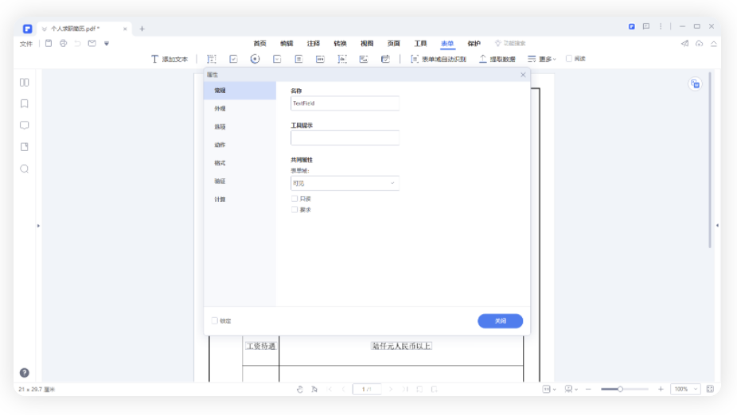Toggle full screen icon in status bar
This screenshot has width=737, height=415.
(710, 390)
